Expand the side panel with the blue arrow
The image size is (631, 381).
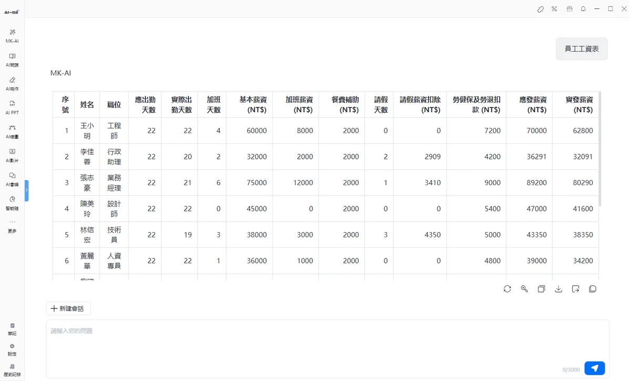pyautogui.click(x=26, y=190)
